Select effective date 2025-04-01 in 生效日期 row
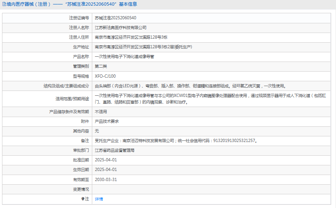This screenshot has height=208, width=336. click(106, 169)
